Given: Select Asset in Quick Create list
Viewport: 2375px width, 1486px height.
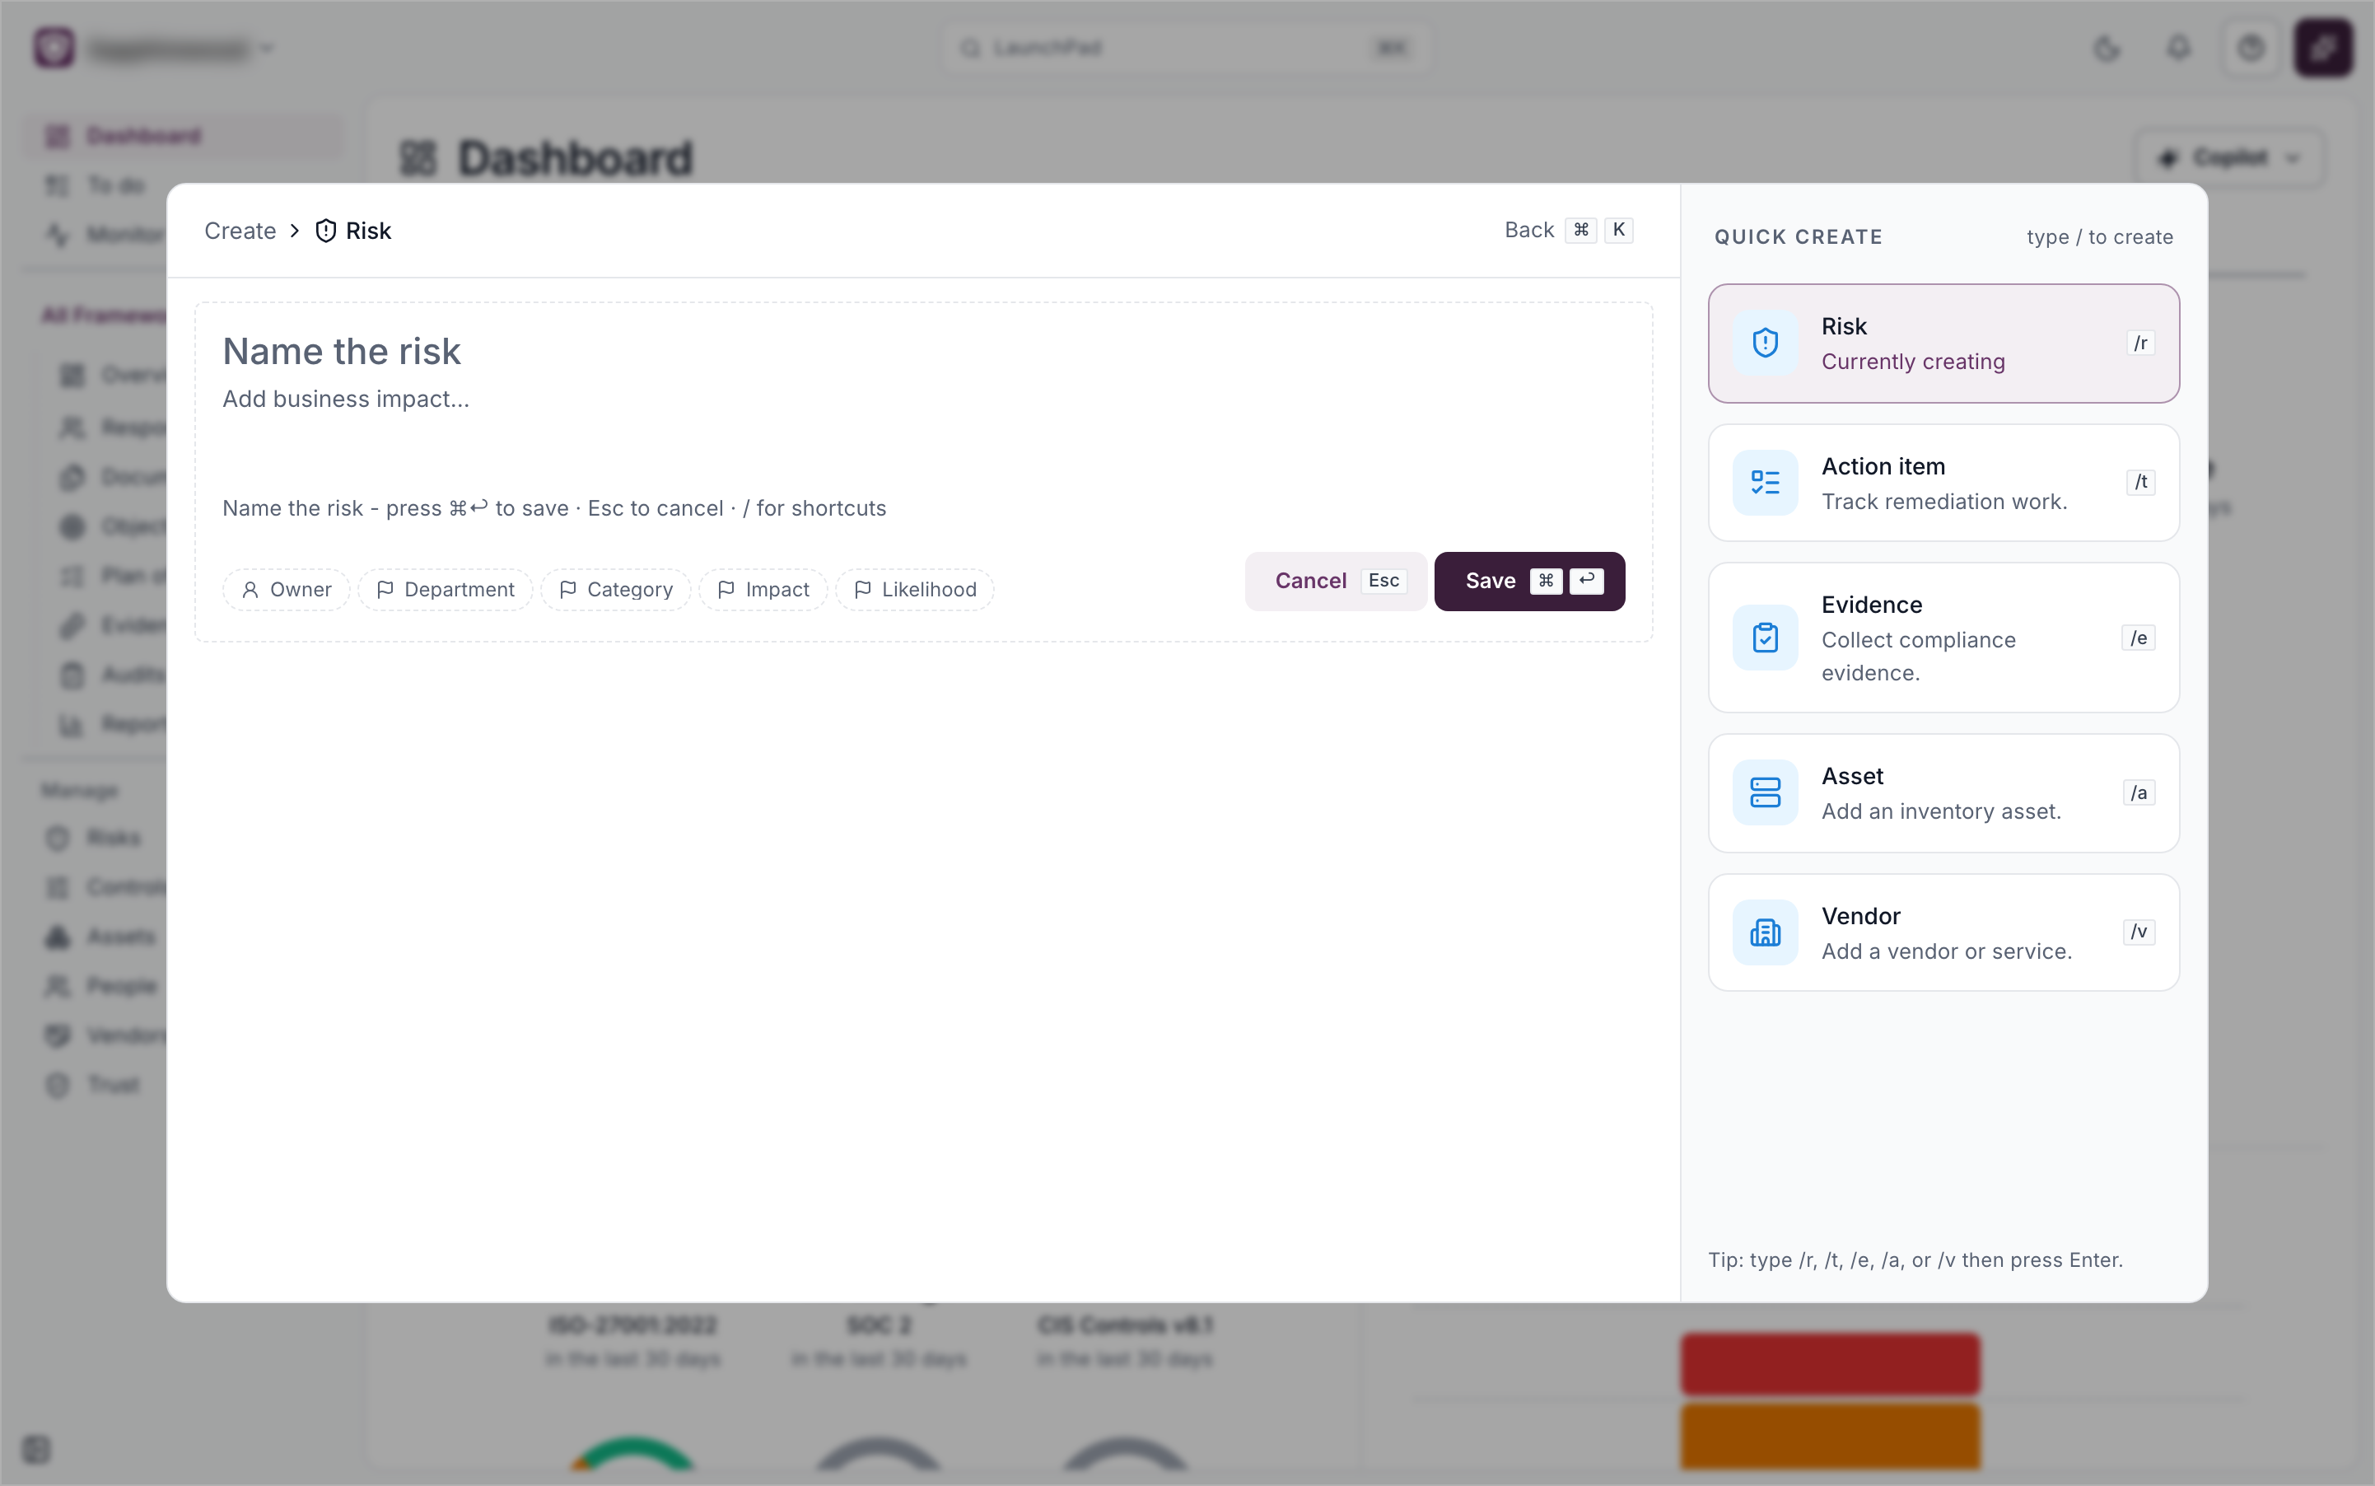Looking at the screenshot, I should [1943, 793].
